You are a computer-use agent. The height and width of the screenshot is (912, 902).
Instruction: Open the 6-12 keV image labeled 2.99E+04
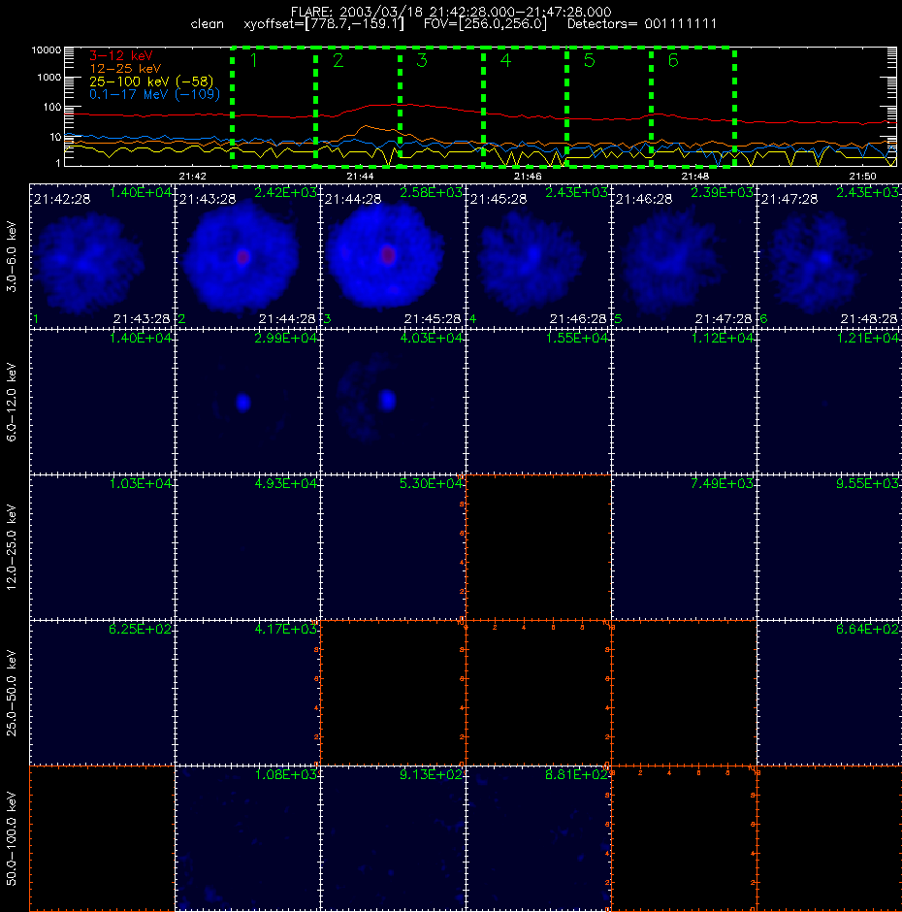pyautogui.click(x=247, y=402)
